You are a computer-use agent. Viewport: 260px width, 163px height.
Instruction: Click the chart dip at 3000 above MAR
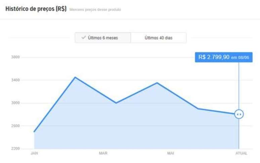coord(116,103)
